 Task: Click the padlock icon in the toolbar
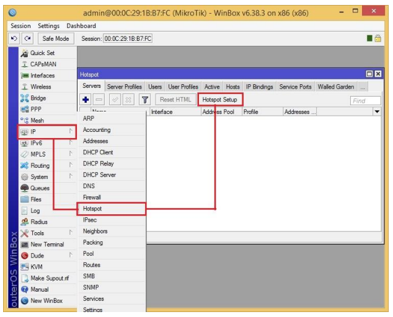[378, 38]
